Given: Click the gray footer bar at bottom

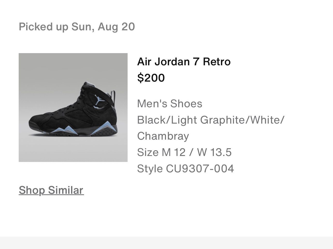Looking at the screenshot, I should coord(166,243).
